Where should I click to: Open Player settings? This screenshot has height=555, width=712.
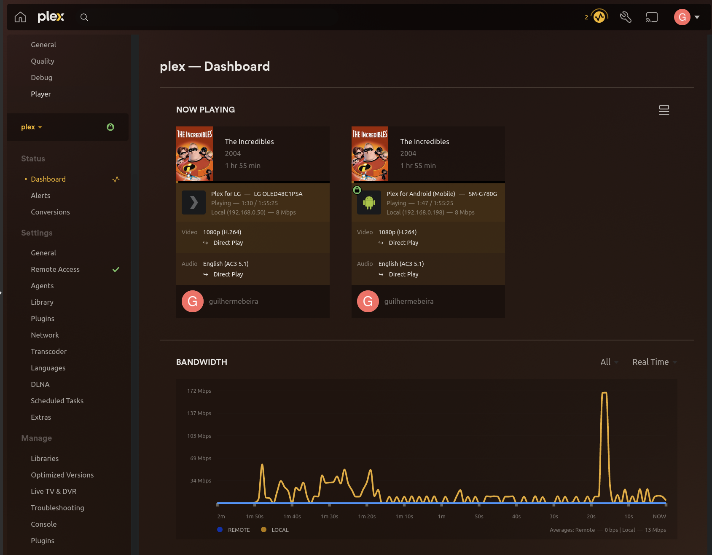click(x=41, y=94)
